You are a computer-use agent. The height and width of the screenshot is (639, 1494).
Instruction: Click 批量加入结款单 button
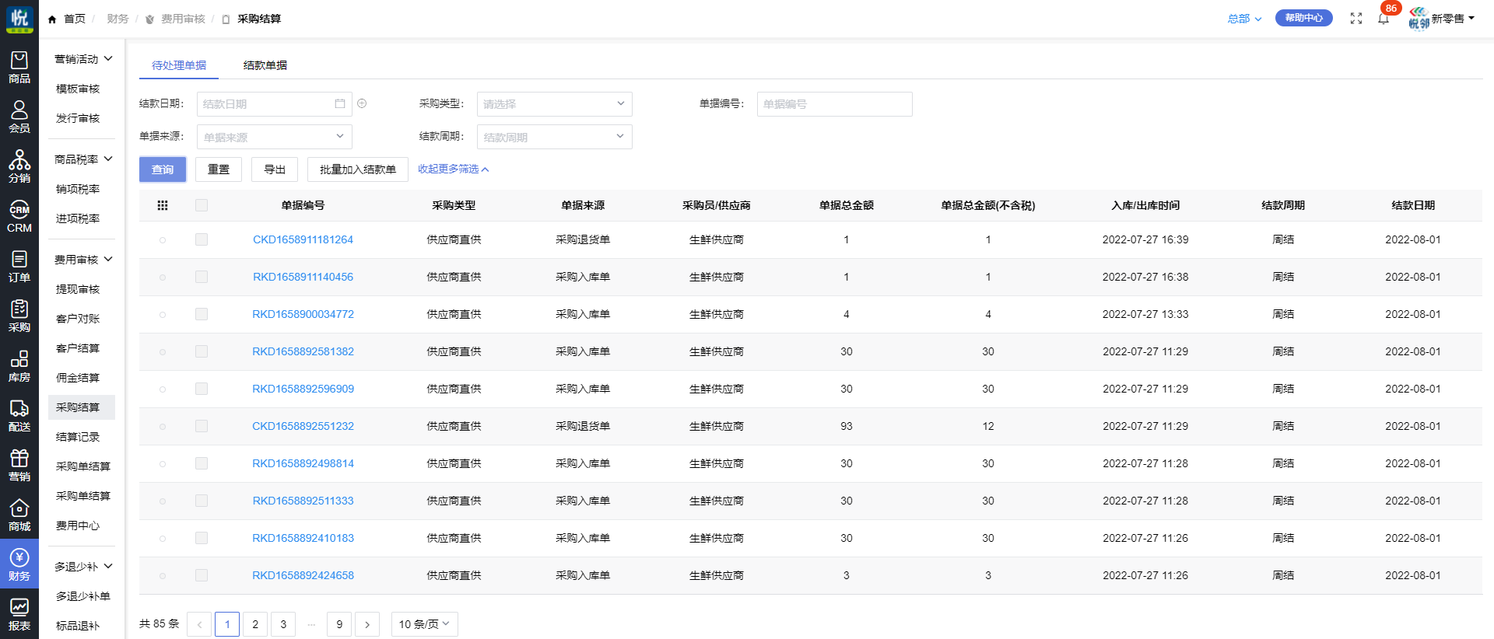tap(358, 169)
